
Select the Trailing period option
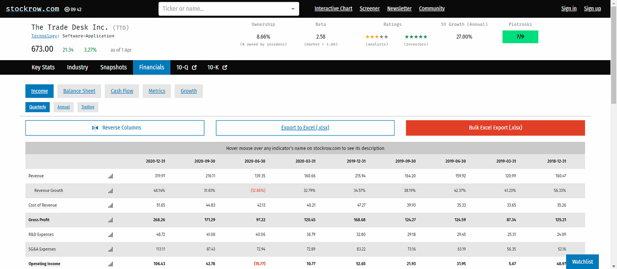[88, 107]
